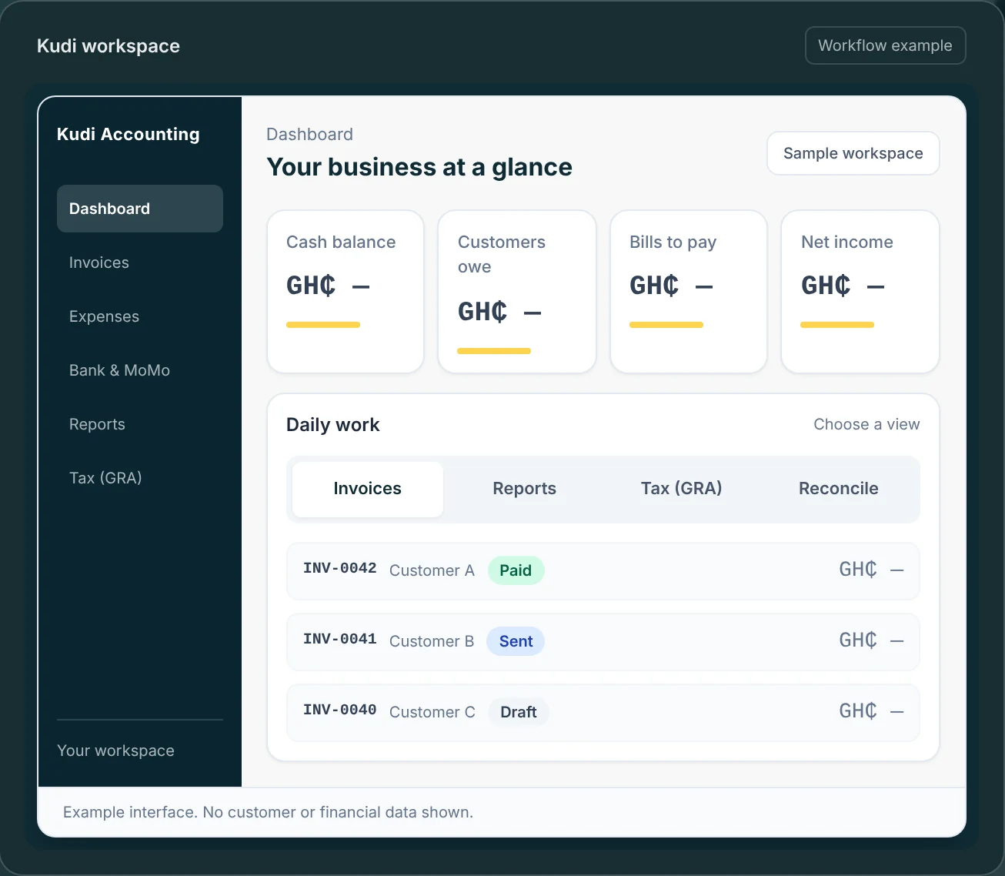Click the Kudi Accounting sidebar title
This screenshot has height=876, width=1005.
click(129, 134)
